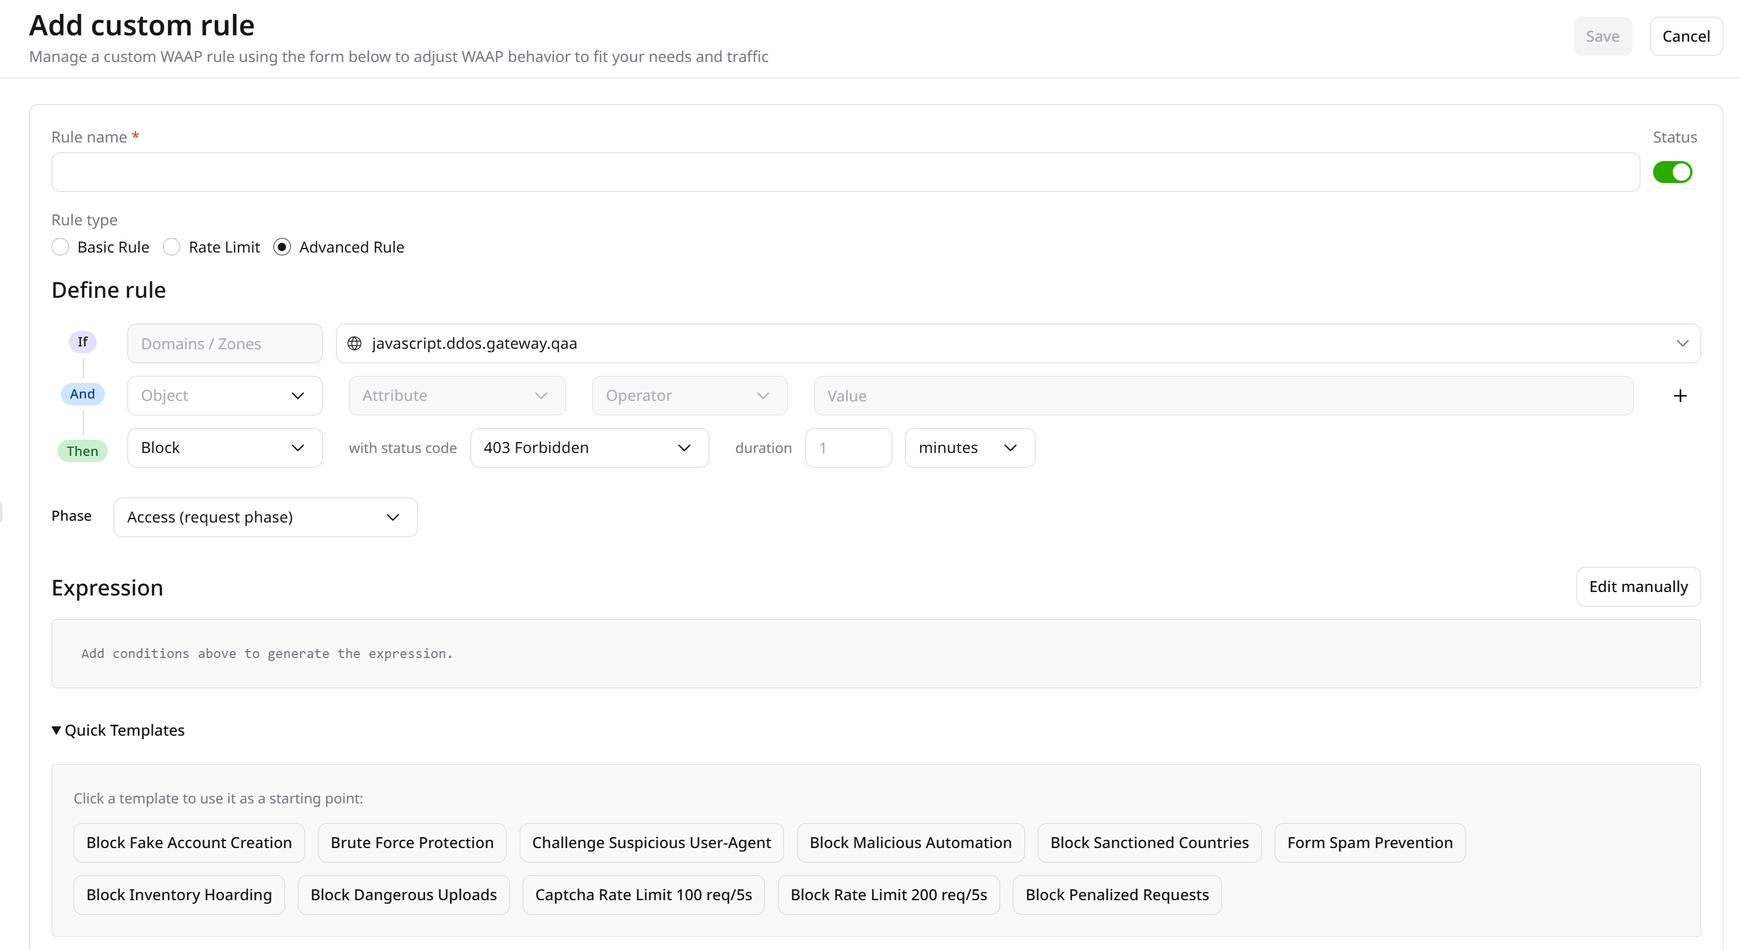The width and height of the screenshot is (1740, 950).
Task: Click the expression preview box
Action: point(876,653)
